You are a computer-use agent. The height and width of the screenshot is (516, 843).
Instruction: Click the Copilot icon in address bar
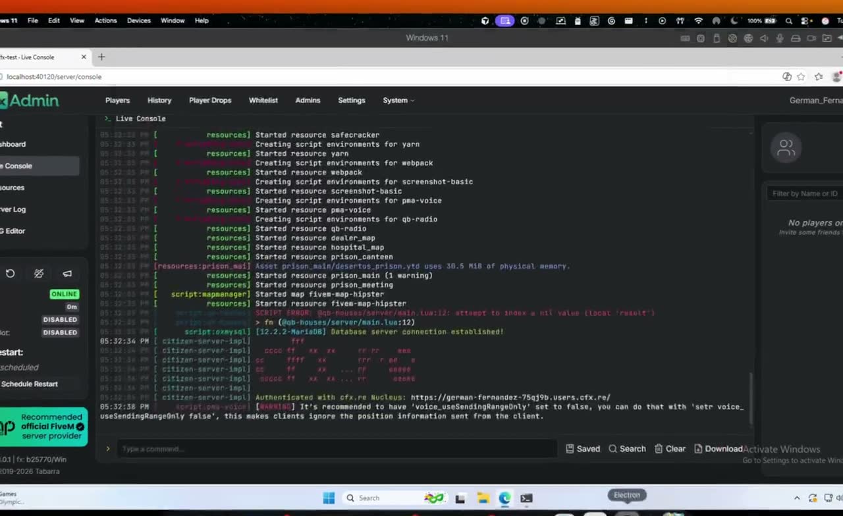787,77
